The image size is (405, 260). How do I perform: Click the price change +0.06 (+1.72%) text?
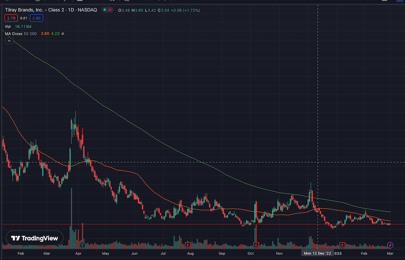tap(185, 10)
